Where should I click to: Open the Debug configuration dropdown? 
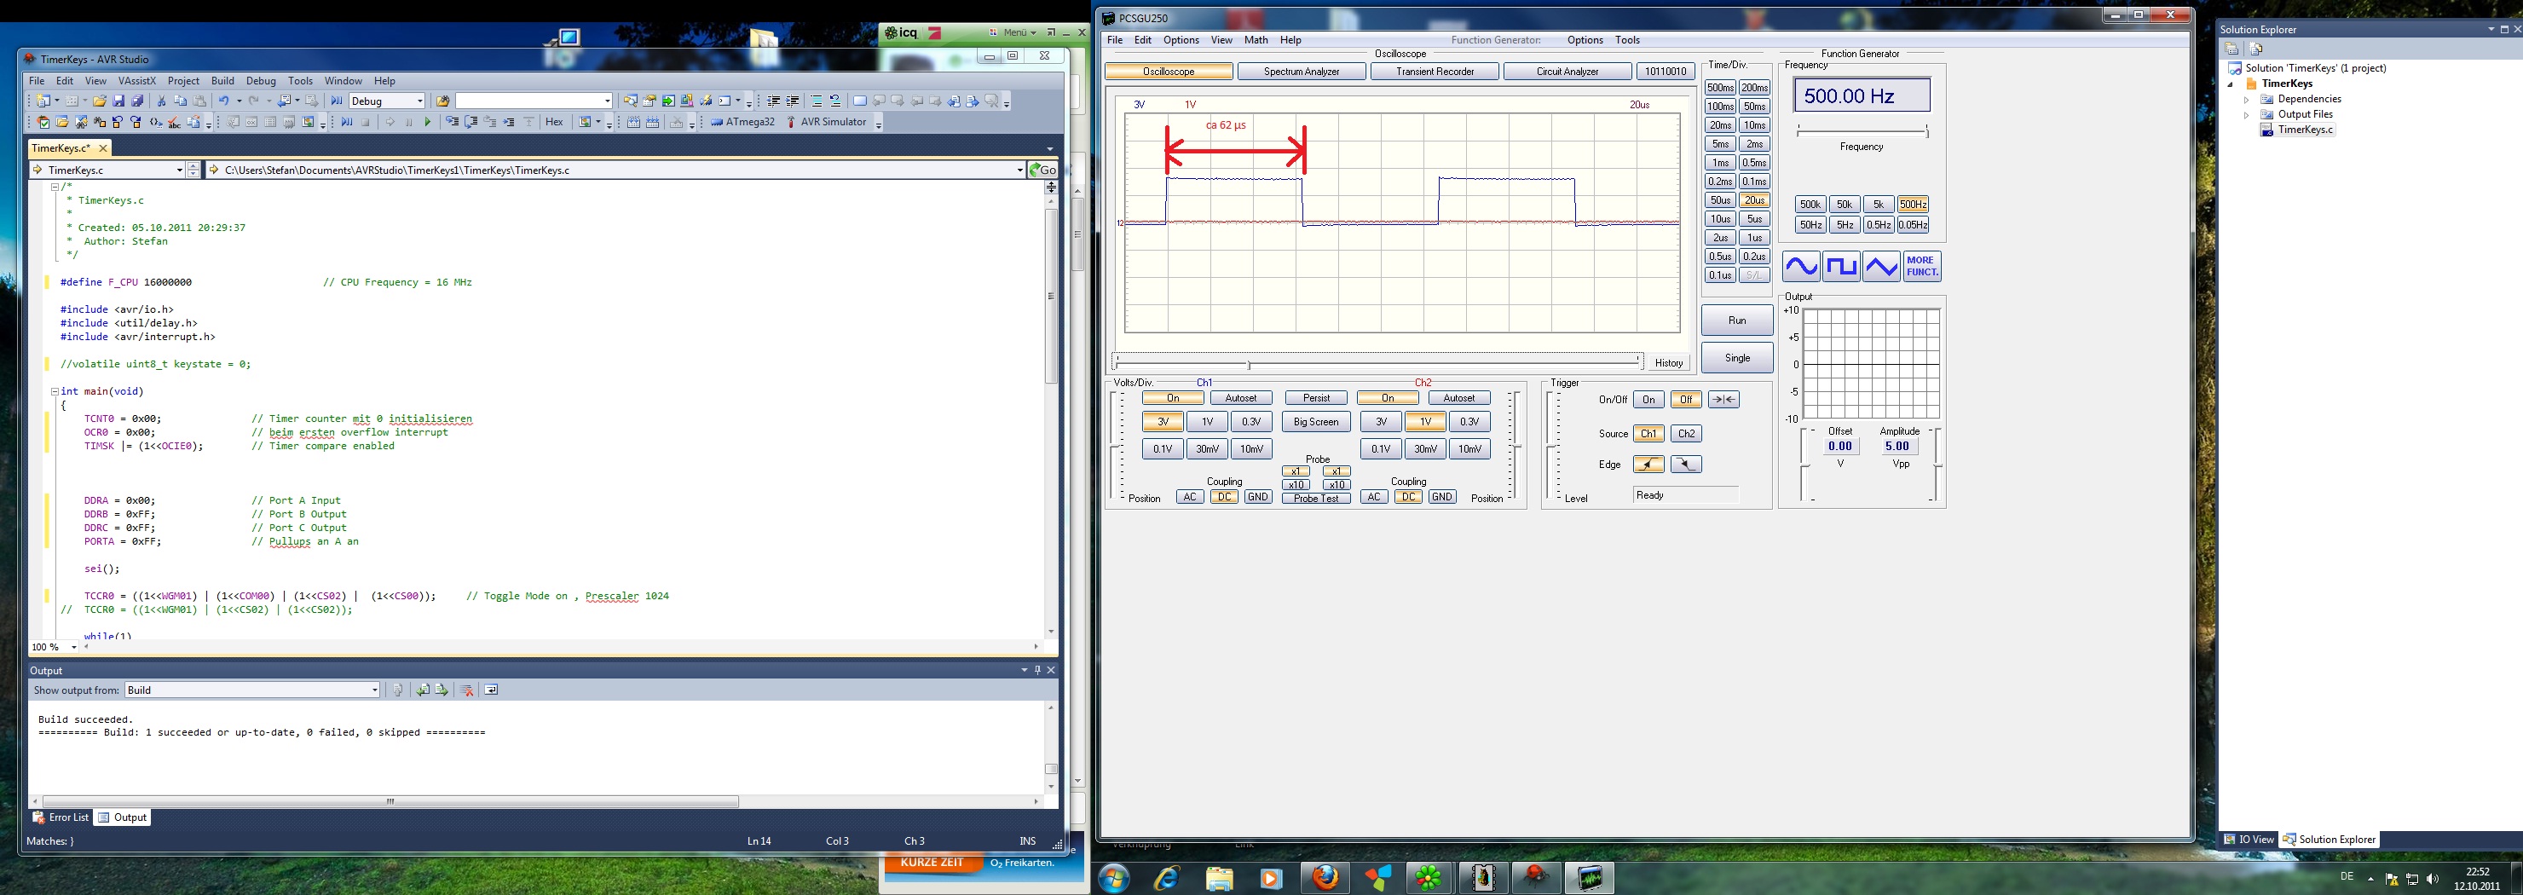(420, 101)
